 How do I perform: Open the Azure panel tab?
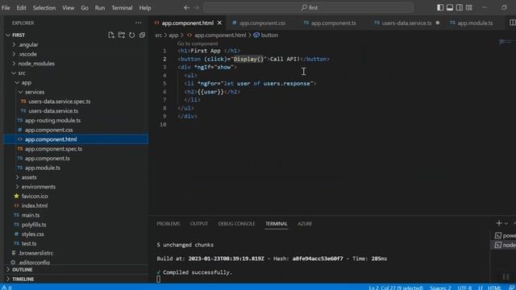tap(305, 224)
